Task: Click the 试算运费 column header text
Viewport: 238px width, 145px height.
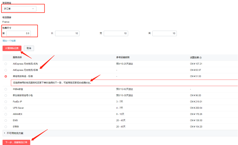Action: click(194, 58)
